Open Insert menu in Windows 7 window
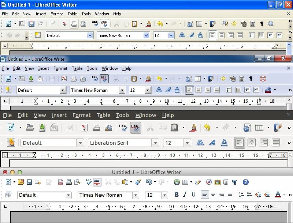293x223 pixels. click(44, 68)
